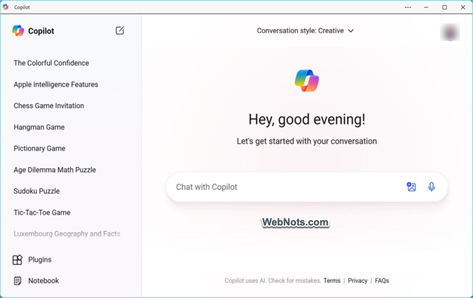This screenshot has height=298, width=473.
Task: Start voice input with the microphone icon
Action: 431,187
